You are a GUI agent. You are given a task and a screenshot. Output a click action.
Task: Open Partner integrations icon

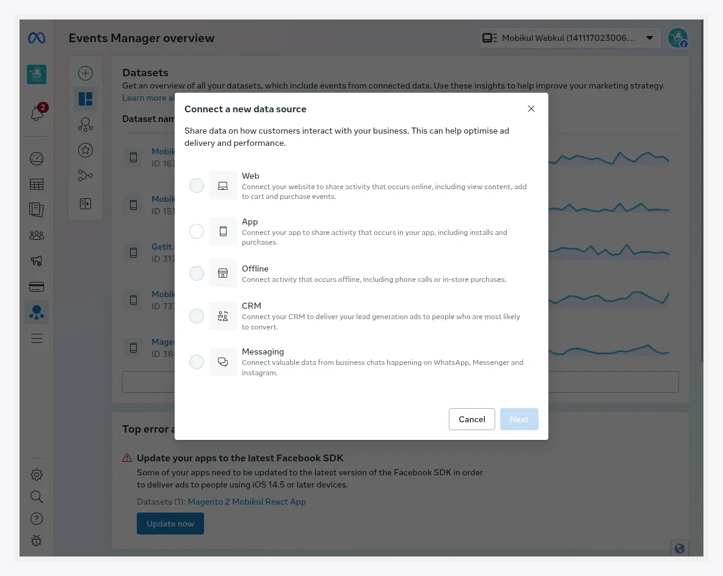point(85,176)
